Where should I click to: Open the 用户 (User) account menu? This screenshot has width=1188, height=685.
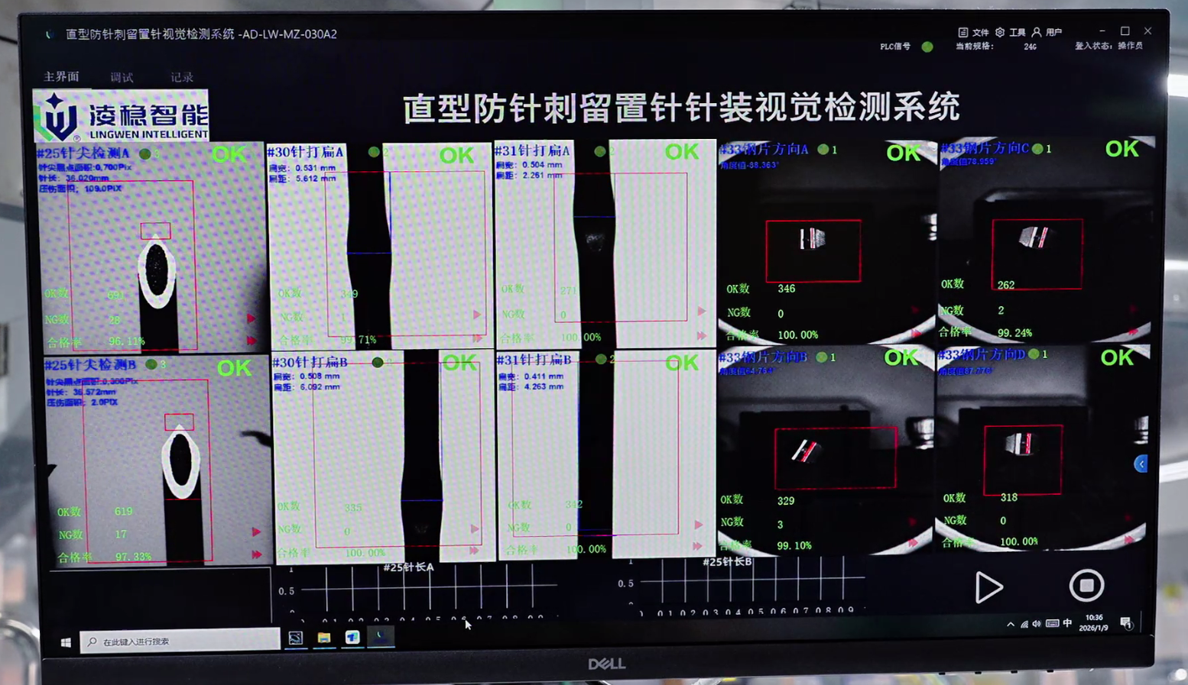coord(1037,32)
